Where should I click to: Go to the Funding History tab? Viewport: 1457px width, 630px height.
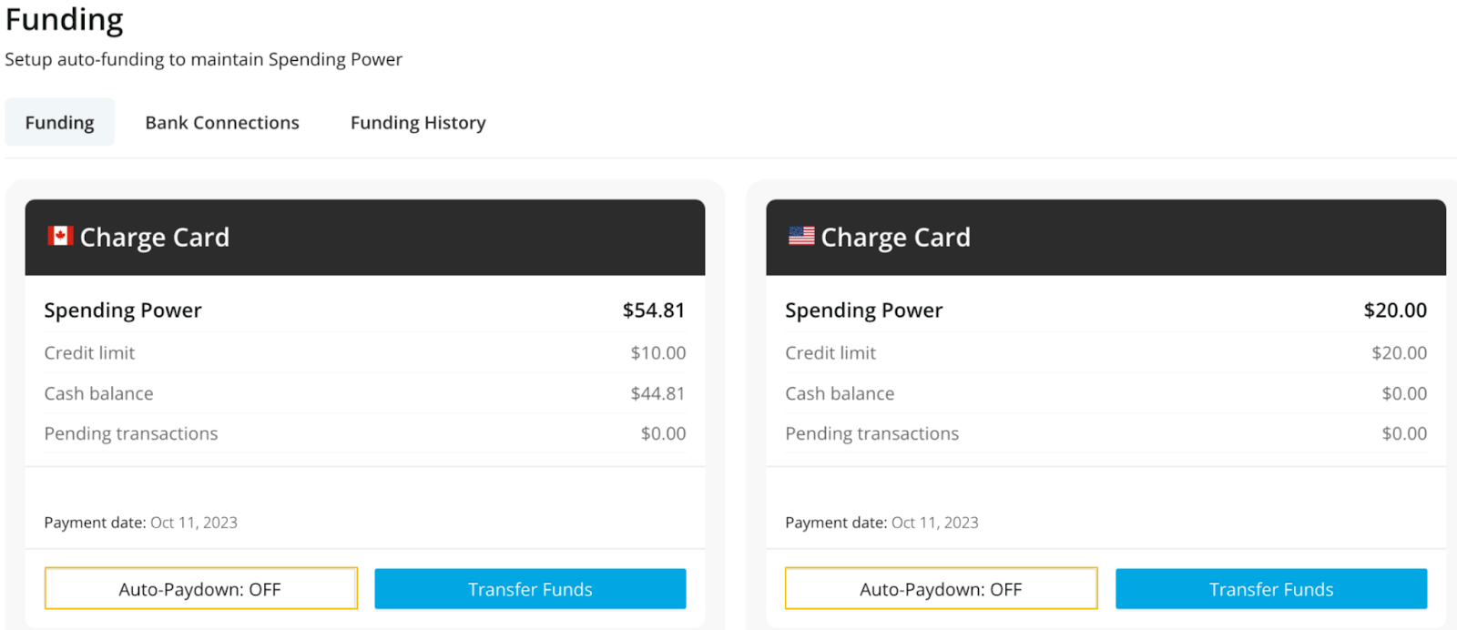coord(418,123)
